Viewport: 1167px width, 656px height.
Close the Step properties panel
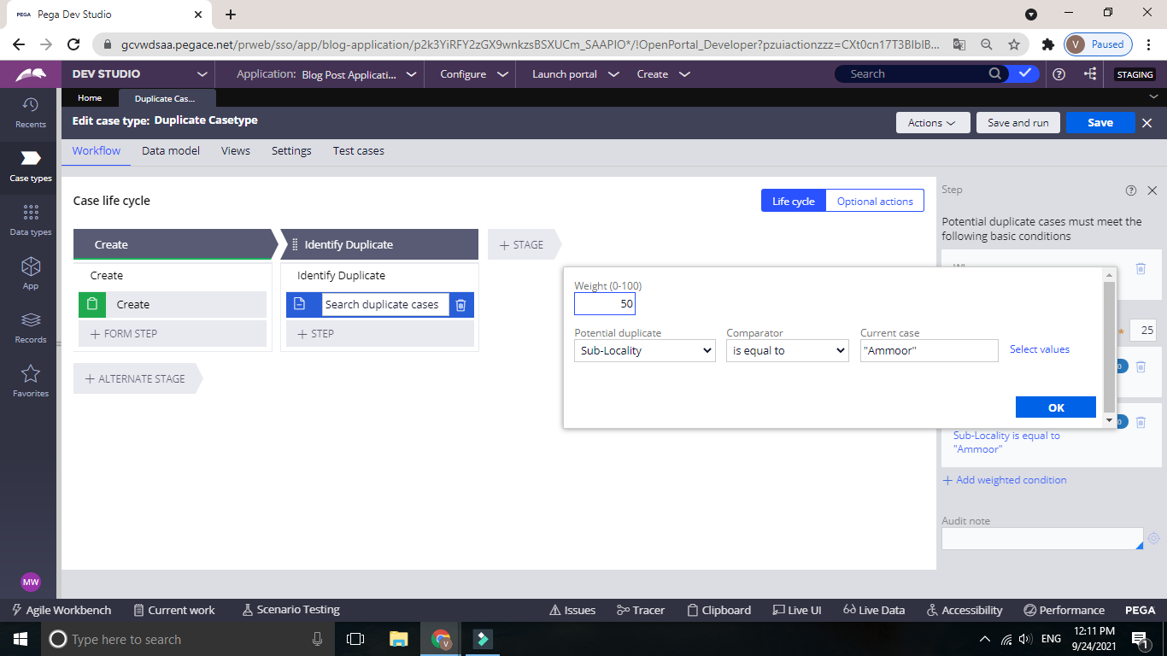(x=1152, y=190)
